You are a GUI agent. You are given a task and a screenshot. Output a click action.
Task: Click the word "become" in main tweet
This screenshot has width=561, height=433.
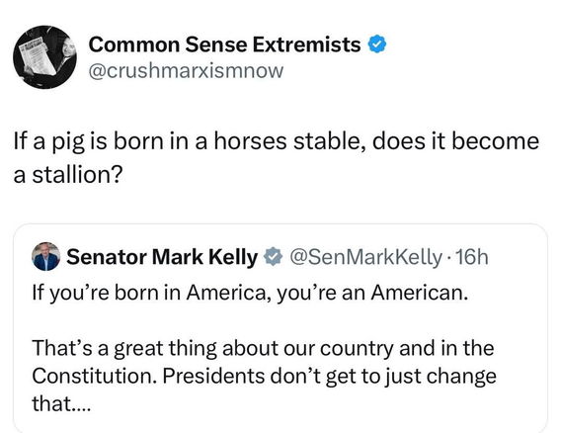[x=495, y=140]
